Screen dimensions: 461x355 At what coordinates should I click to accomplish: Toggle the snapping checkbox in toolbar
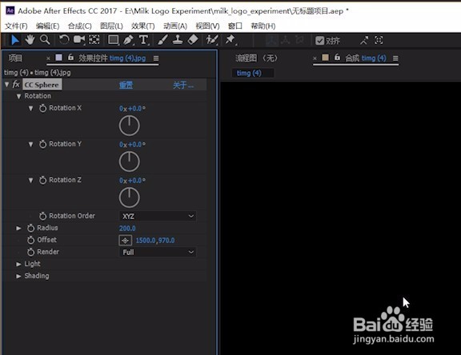point(319,41)
